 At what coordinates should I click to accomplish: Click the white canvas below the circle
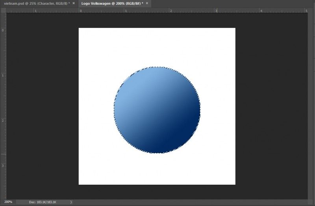pyautogui.click(x=157, y=169)
